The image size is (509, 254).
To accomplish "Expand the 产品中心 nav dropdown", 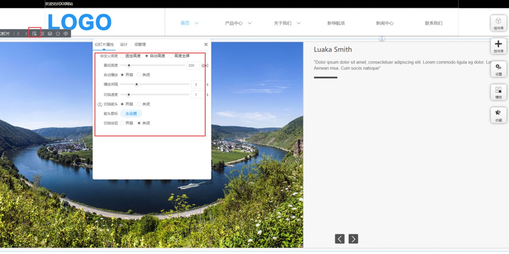I will (x=249, y=23).
